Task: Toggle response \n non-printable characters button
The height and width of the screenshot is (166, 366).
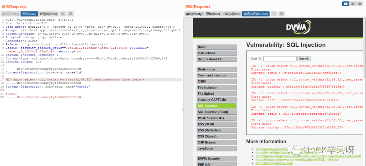Action: tap(274, 14)
